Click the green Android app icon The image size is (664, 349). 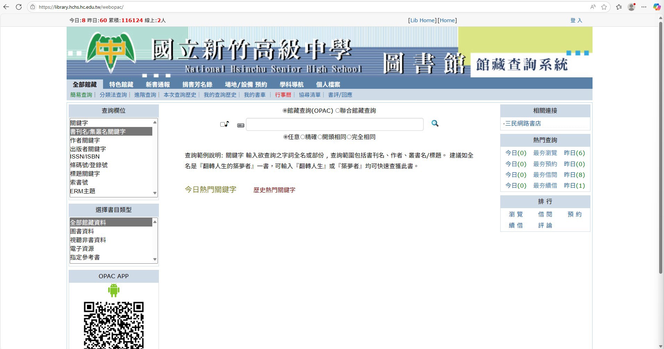pos(113,290)
